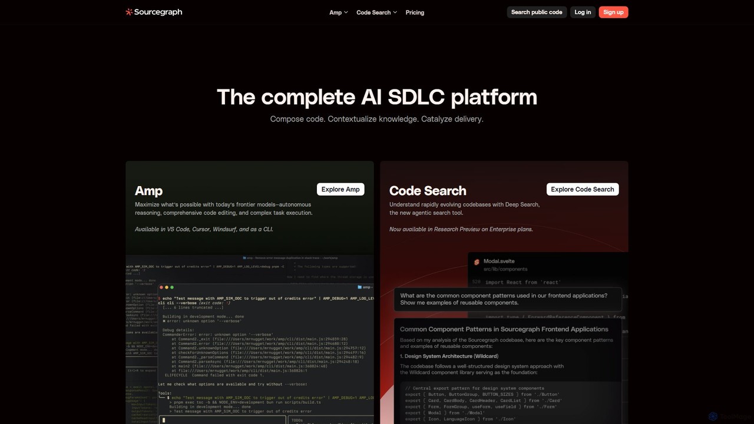Click the Svelte icon beside Modal.svelte
The width and height of the screenshot is (754, 424).
(477, 261)
